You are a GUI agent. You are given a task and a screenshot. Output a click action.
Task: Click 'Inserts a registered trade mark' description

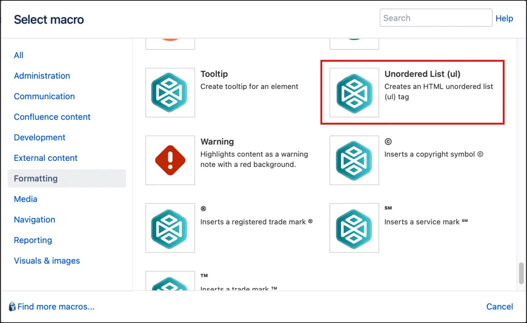click(256, 221)
